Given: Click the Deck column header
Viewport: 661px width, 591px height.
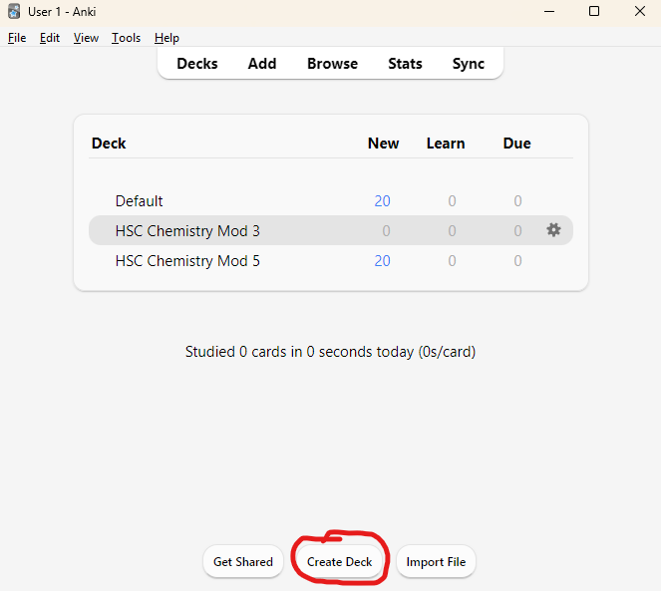Looking at the screenshot, I should coord(109,144).
